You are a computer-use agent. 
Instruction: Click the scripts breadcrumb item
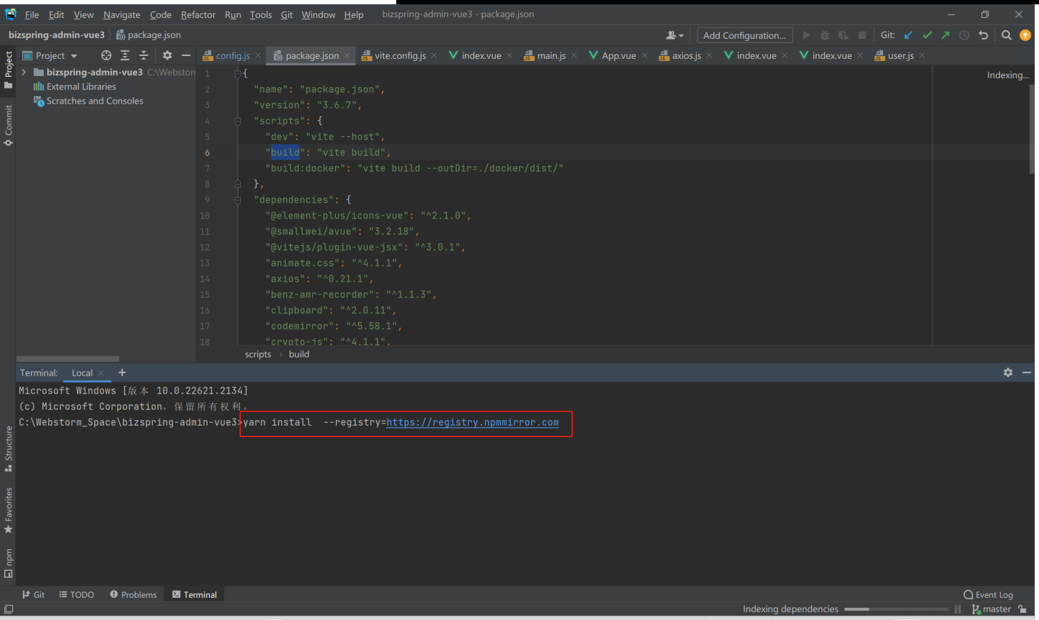pyautogui.click(x=258, y=354)
